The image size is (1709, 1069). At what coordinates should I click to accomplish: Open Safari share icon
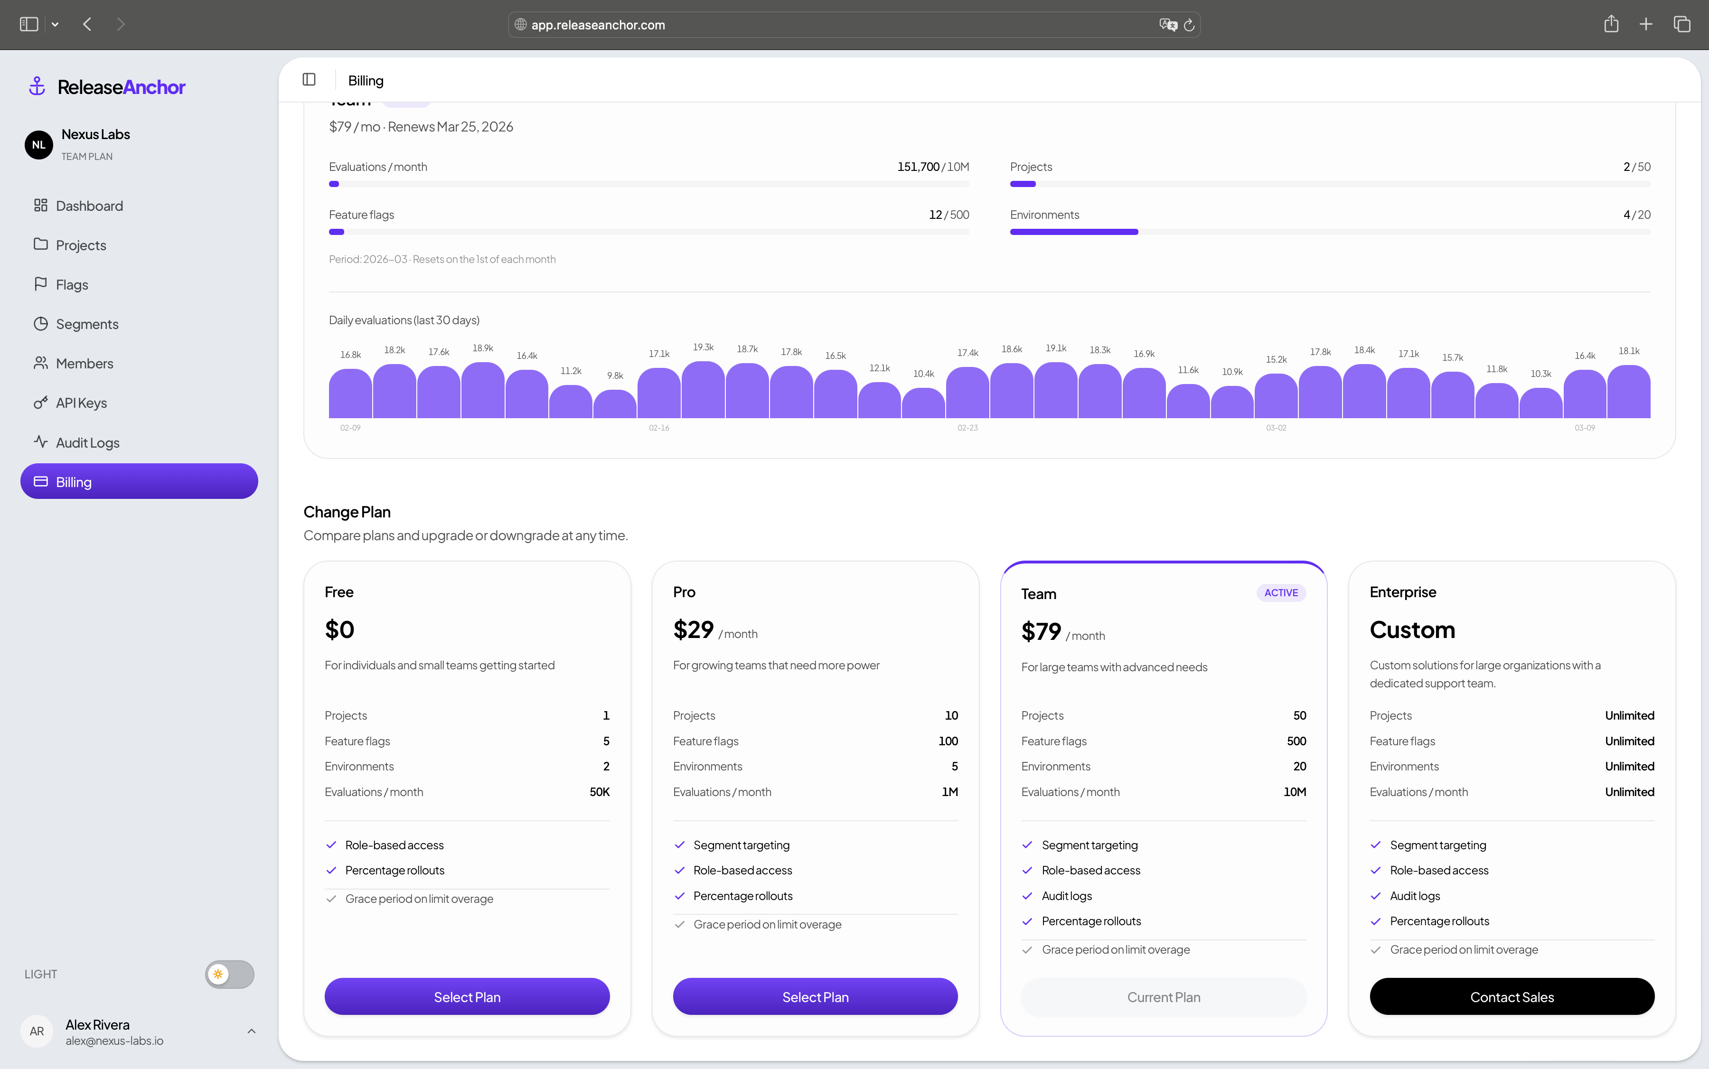coord(1611,24)
